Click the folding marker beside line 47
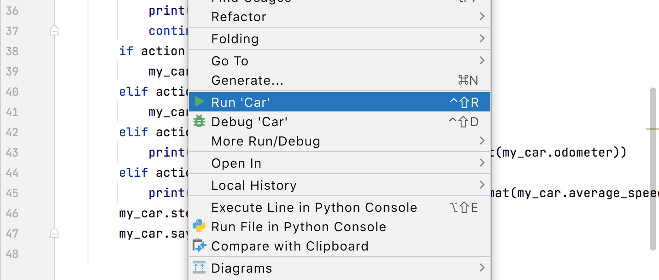This screenshot has height=280, width=659. click(x=54, y=233)
